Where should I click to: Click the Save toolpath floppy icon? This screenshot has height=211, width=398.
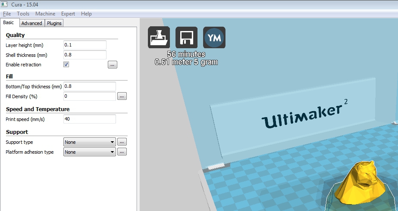tap(186, 37)
